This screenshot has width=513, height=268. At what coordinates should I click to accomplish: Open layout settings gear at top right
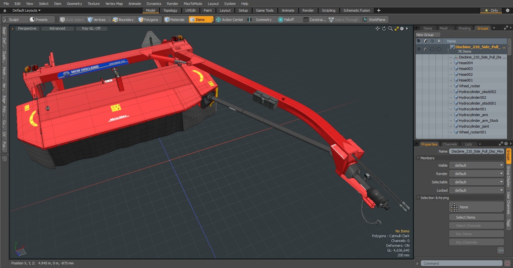(x=508, y=10)
